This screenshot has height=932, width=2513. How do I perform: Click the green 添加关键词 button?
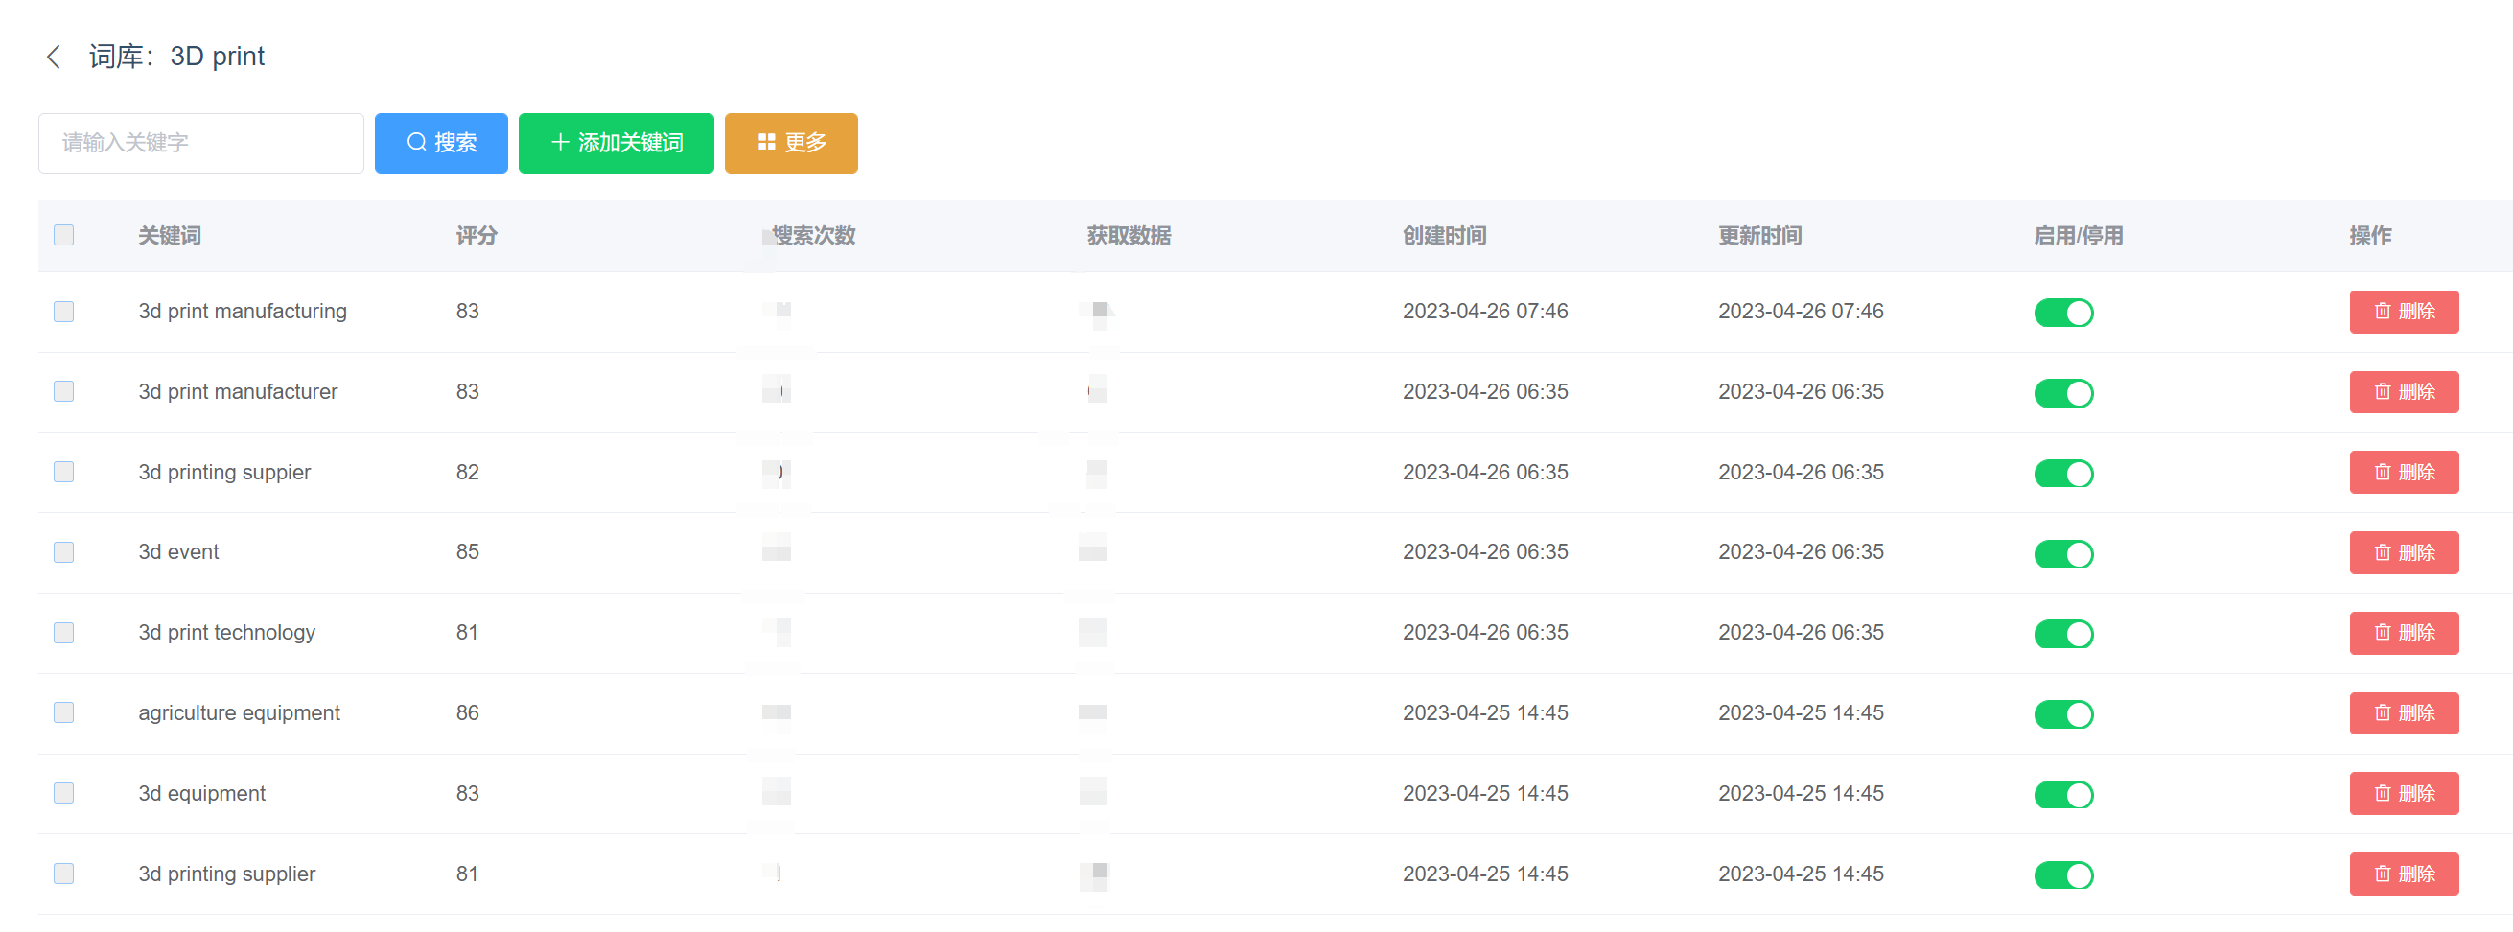click(616, 144)
